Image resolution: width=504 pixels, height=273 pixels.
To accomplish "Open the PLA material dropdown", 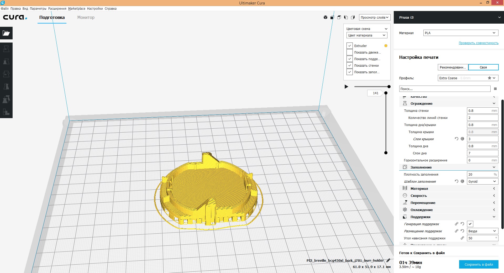I will 461,33.
